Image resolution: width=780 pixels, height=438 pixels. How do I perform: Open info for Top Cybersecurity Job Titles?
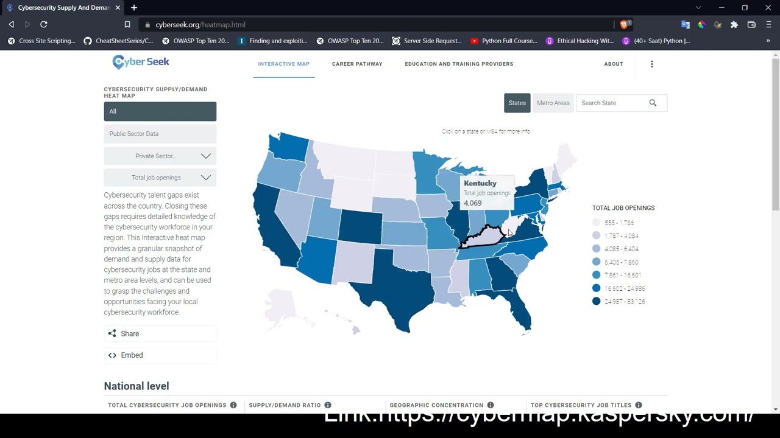[638, 405]
